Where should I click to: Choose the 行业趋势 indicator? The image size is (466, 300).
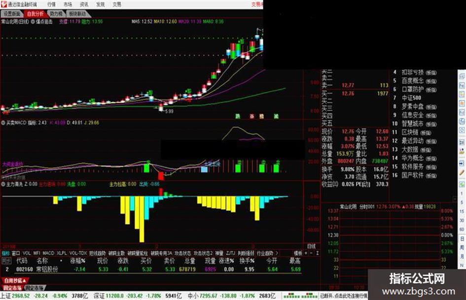[x=265, y=253]
